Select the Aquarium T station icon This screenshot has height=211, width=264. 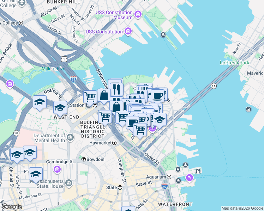point(169,177)
